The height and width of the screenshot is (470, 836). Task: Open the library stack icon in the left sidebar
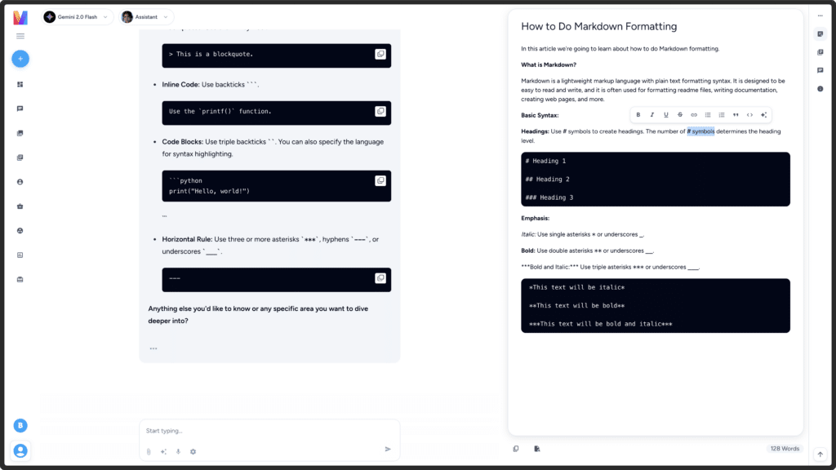point(20,157)
